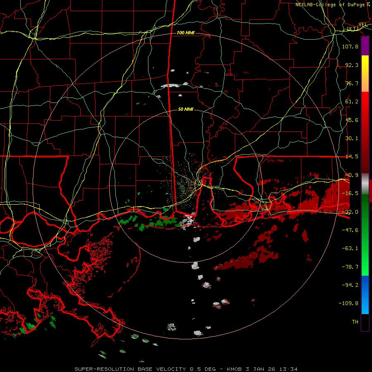The width and height of the screenshot is (372, 372).
Task: Click the 100 NMI range ring label
Action: click(186, 33)
